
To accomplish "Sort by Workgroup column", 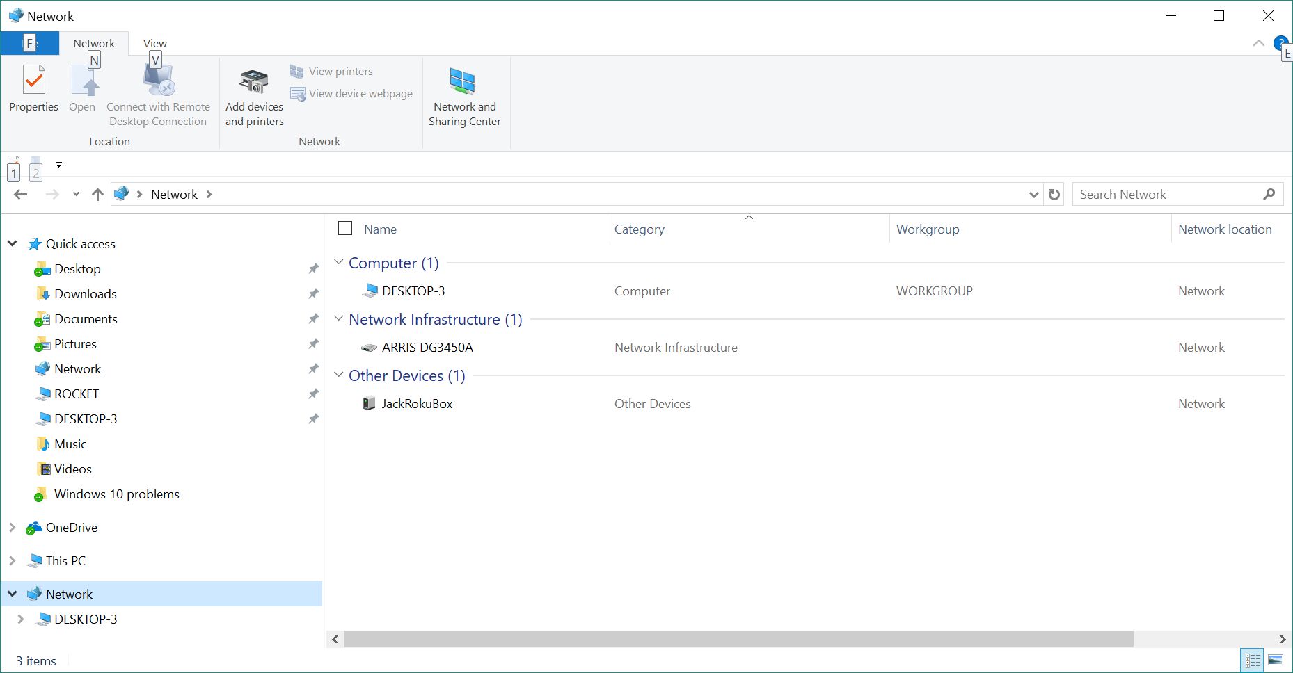I will (927, 229).
